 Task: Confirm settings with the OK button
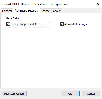pos(70,94)
